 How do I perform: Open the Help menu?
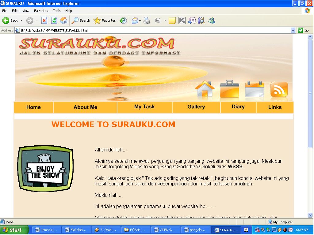click(x=68, y=11)
